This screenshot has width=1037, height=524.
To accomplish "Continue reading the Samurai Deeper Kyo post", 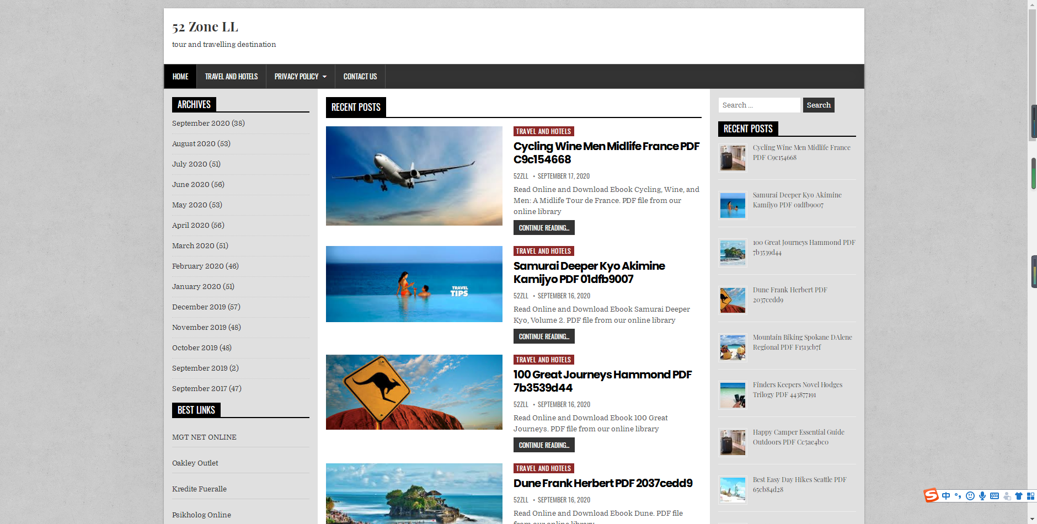I will 544,336.
